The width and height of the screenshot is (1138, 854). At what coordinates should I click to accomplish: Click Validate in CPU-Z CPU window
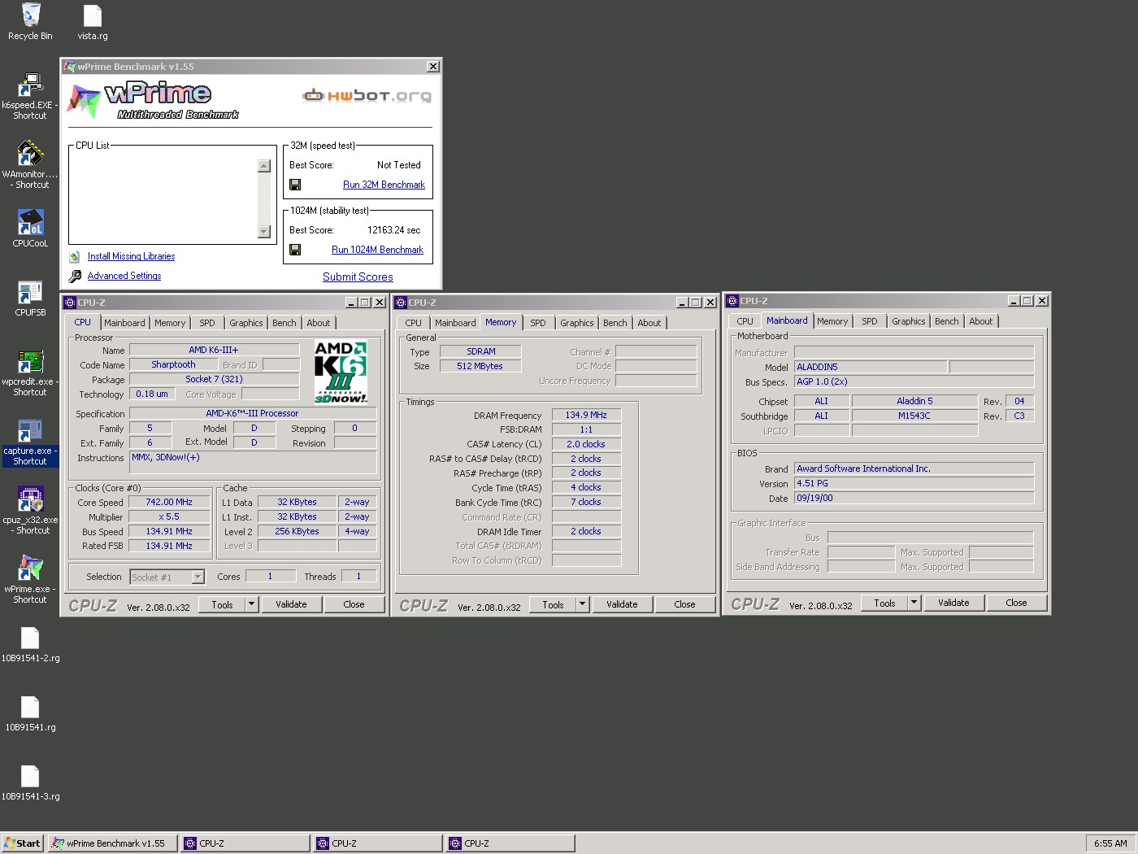(291, 604)
